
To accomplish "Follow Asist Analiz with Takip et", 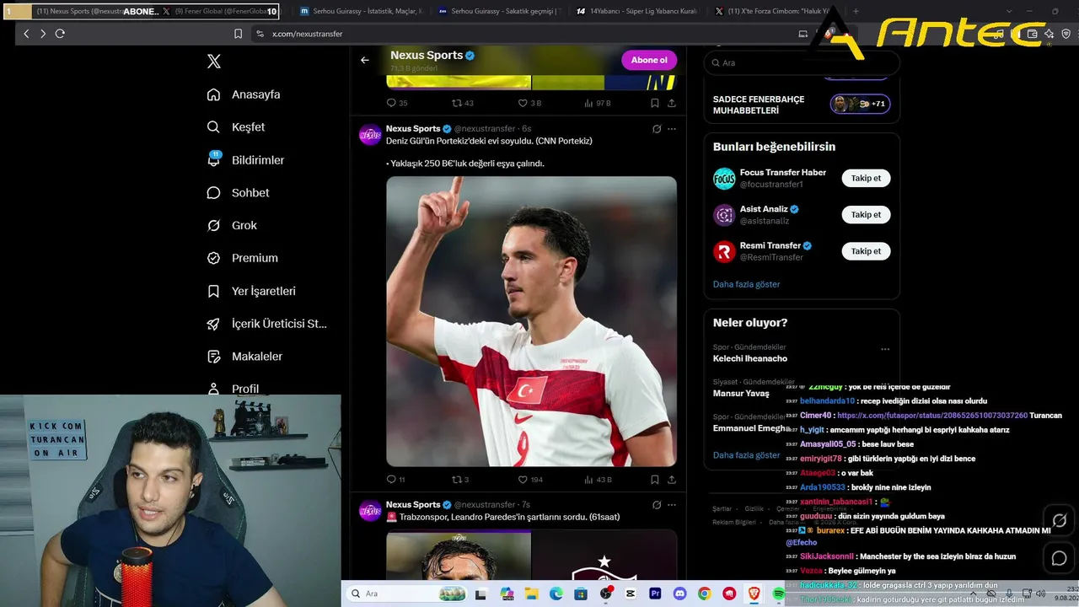I will (x=866, y=215).
